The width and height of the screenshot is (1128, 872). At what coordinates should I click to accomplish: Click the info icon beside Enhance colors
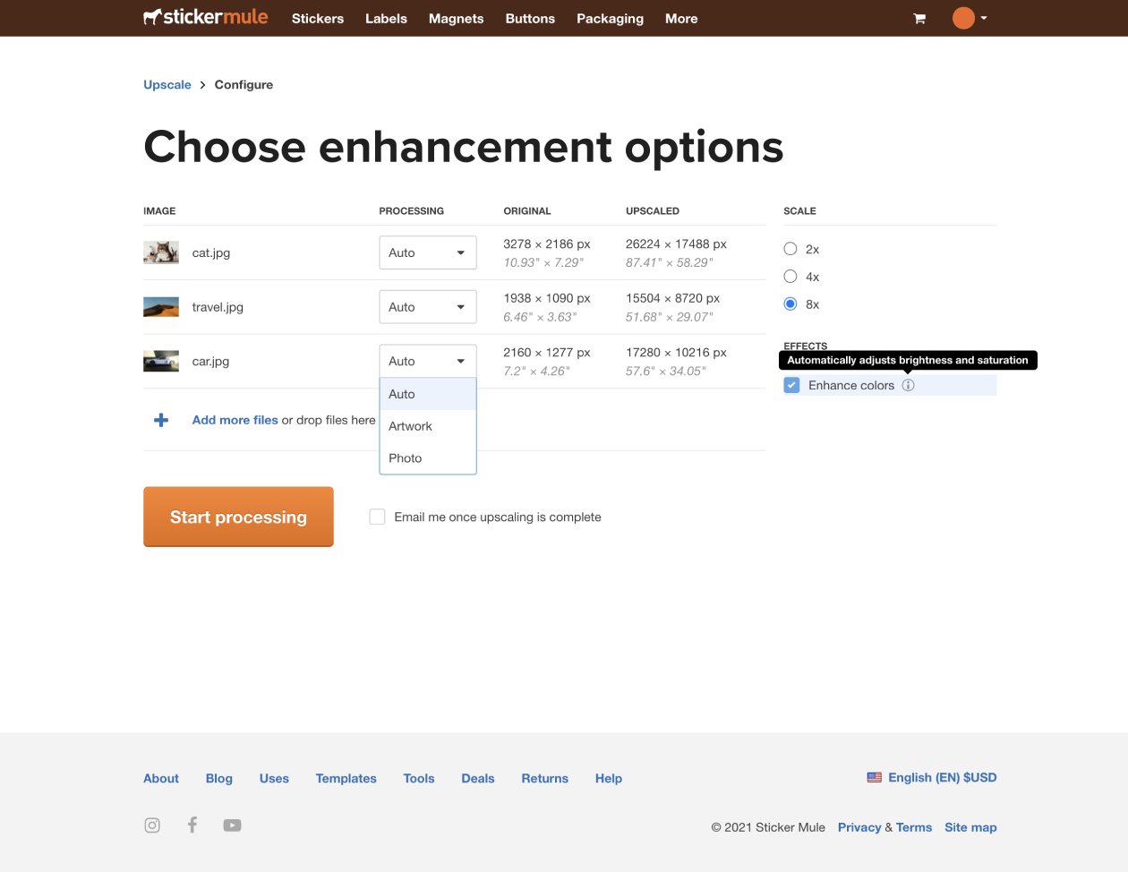click(x=908, y=385)
